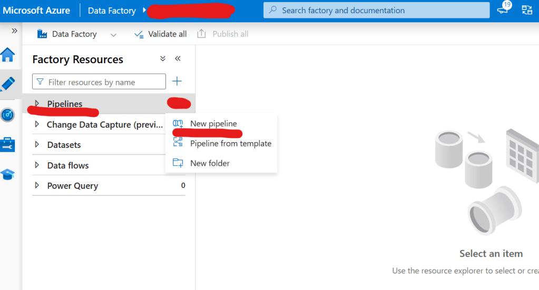This screenshot has height=290, width=539.
Task: Select Pipeline from template menu entry
Action: (x=230, y=143)
